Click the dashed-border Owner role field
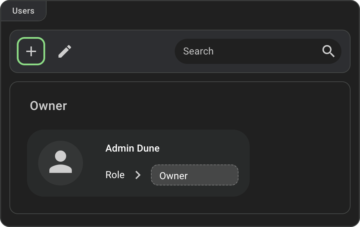 point(194,175)
